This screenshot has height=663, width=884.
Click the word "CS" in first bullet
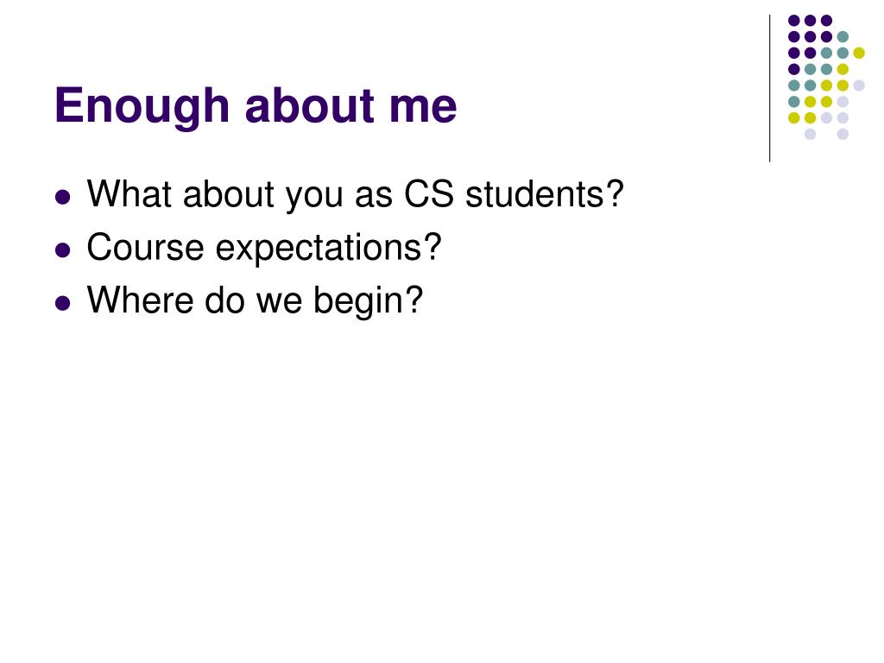point(429,194)
